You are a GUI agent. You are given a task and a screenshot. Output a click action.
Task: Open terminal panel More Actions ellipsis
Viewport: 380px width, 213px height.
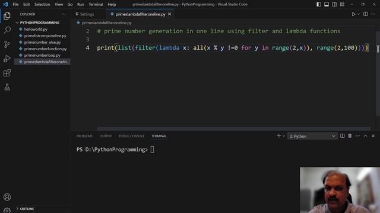click(x=357, y=136)
